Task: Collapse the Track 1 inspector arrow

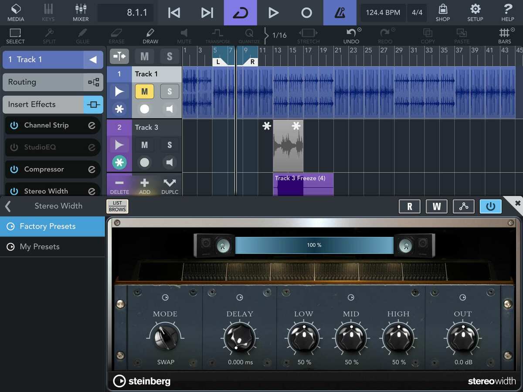Action: pyautogui.click(x=93, y=60)
